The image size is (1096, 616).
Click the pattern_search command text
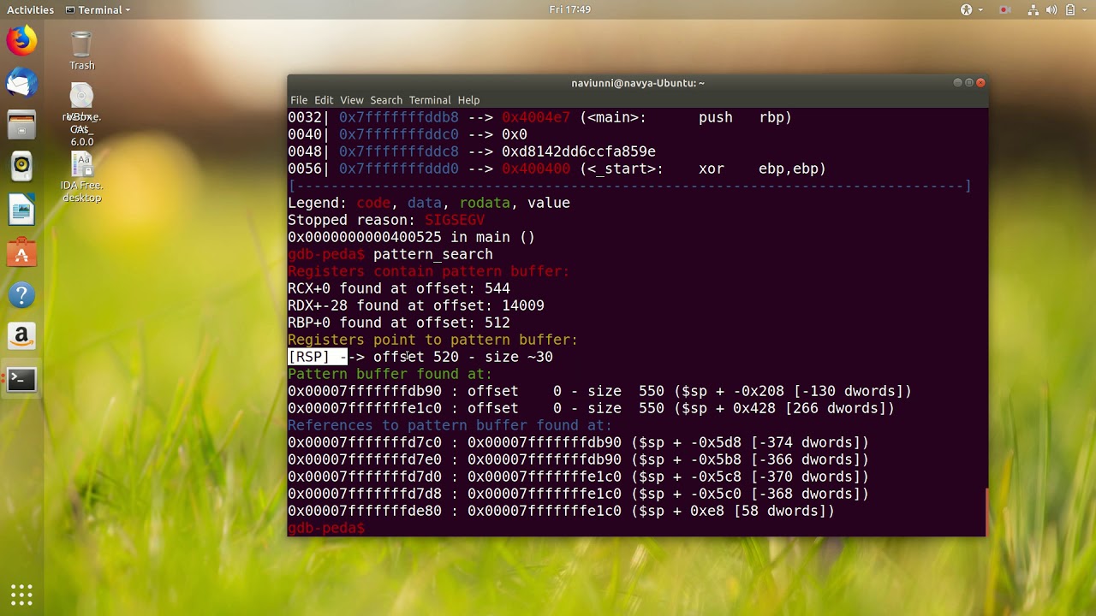tap(433, 254)
